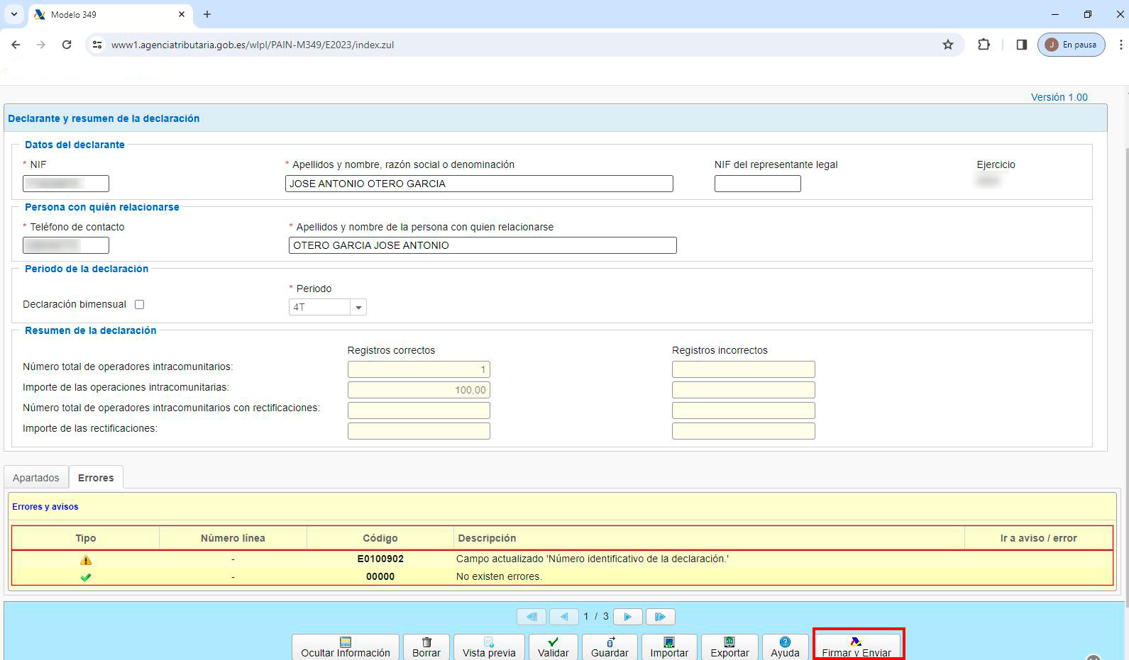Click the Exportar button

pyautogui.click(x=729, y=647)
